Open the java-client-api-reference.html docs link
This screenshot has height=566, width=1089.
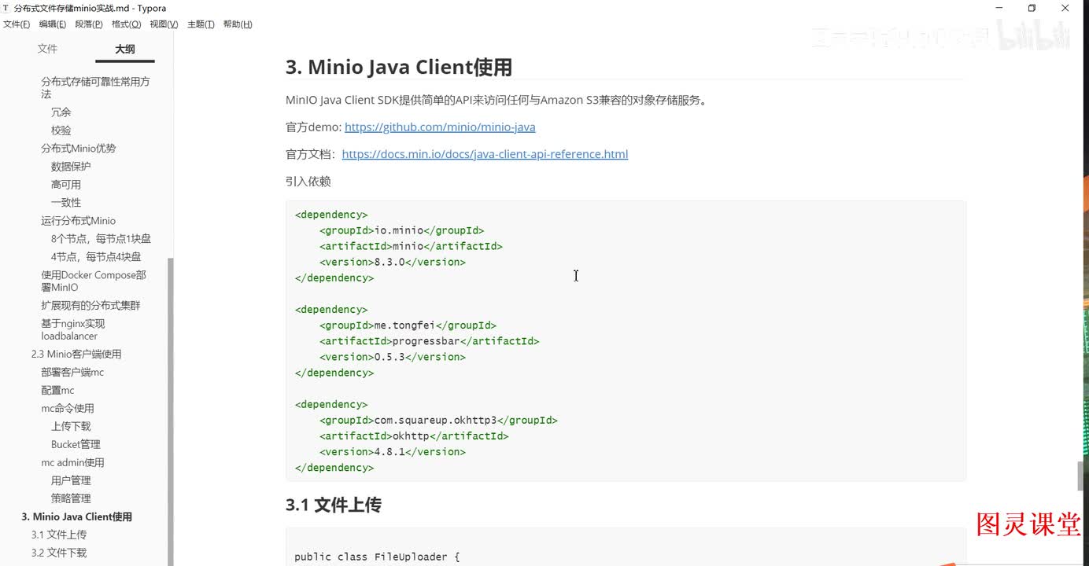click(485, 154)
